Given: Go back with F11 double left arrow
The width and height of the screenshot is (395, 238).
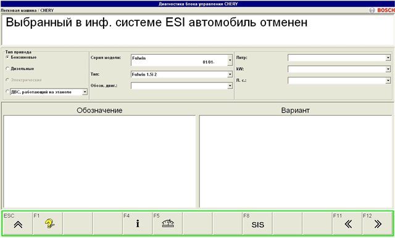Looking at the screenshot, I should point(347,223).
